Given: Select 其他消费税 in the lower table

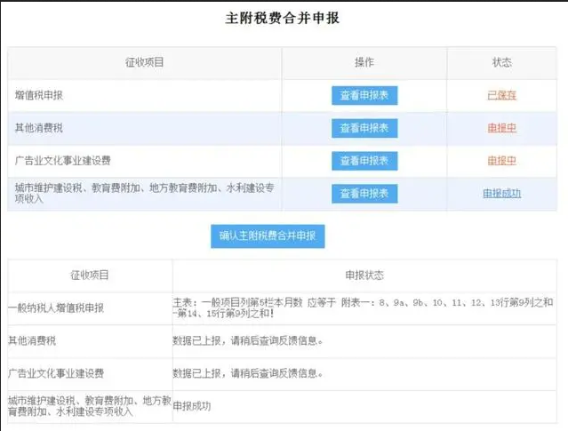Looking at the screenshot, I should point(32,341).
